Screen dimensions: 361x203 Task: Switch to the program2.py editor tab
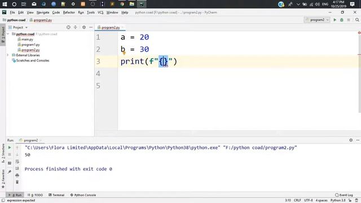[111, 28]
